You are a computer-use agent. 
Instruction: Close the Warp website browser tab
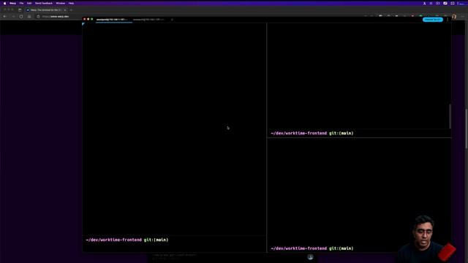click(x=65, y=9)
